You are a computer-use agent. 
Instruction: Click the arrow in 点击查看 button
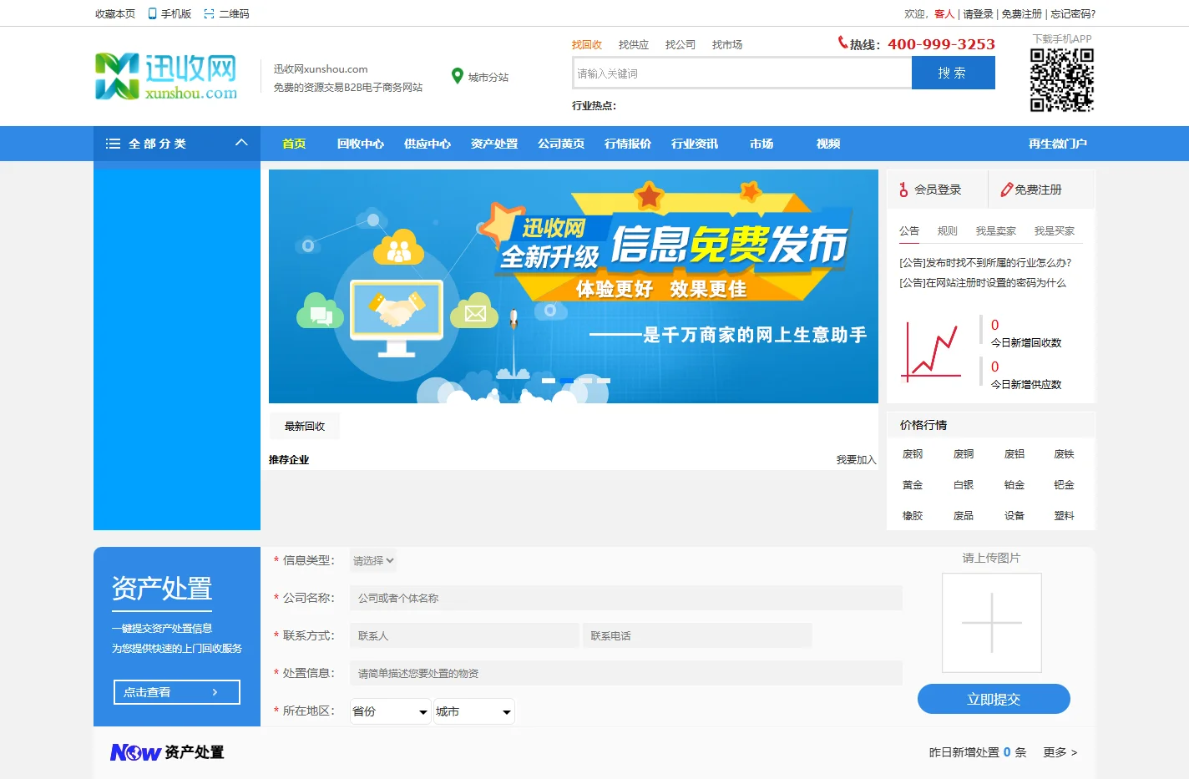215,692
